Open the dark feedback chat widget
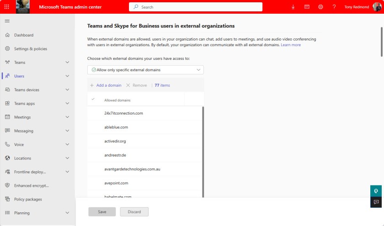This screenshot has height=226, width=384. (x=376, y=202)
